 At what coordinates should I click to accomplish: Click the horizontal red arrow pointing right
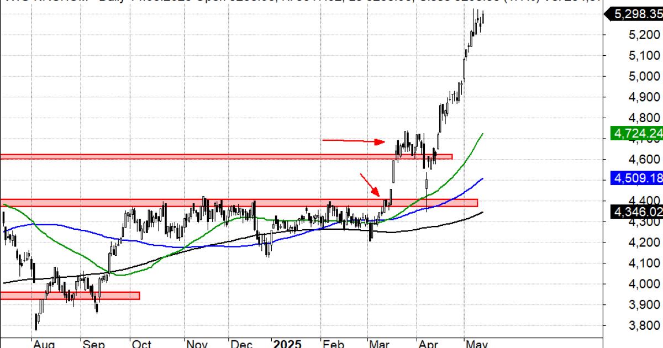(354, 141)
